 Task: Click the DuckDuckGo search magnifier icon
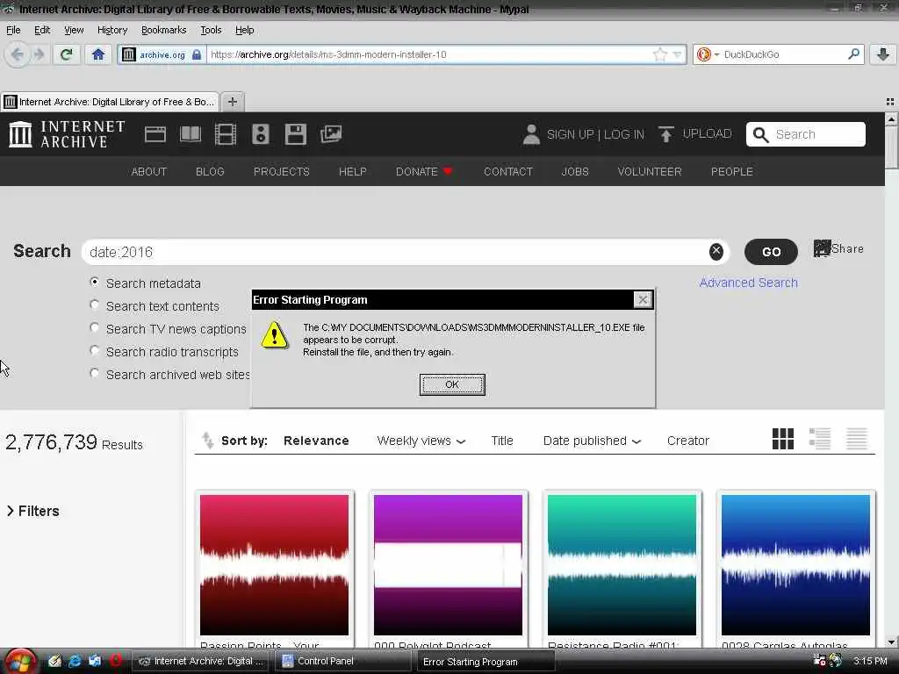pos(853,54)
